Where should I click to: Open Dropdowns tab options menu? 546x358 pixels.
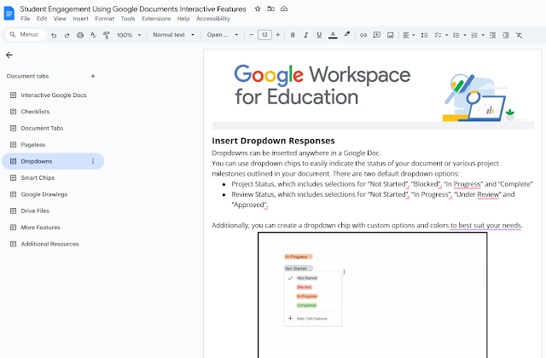(93, 161)
